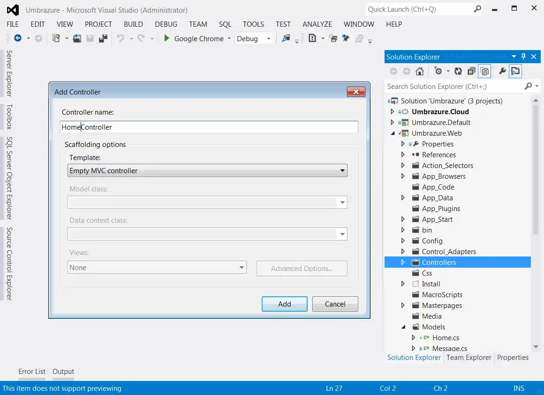Click the Navigate Backward arrow icon
544x395 pixels.
18,38
